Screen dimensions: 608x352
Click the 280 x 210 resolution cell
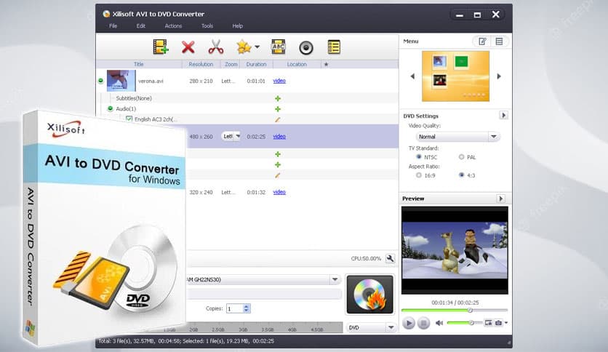point(201,81)
